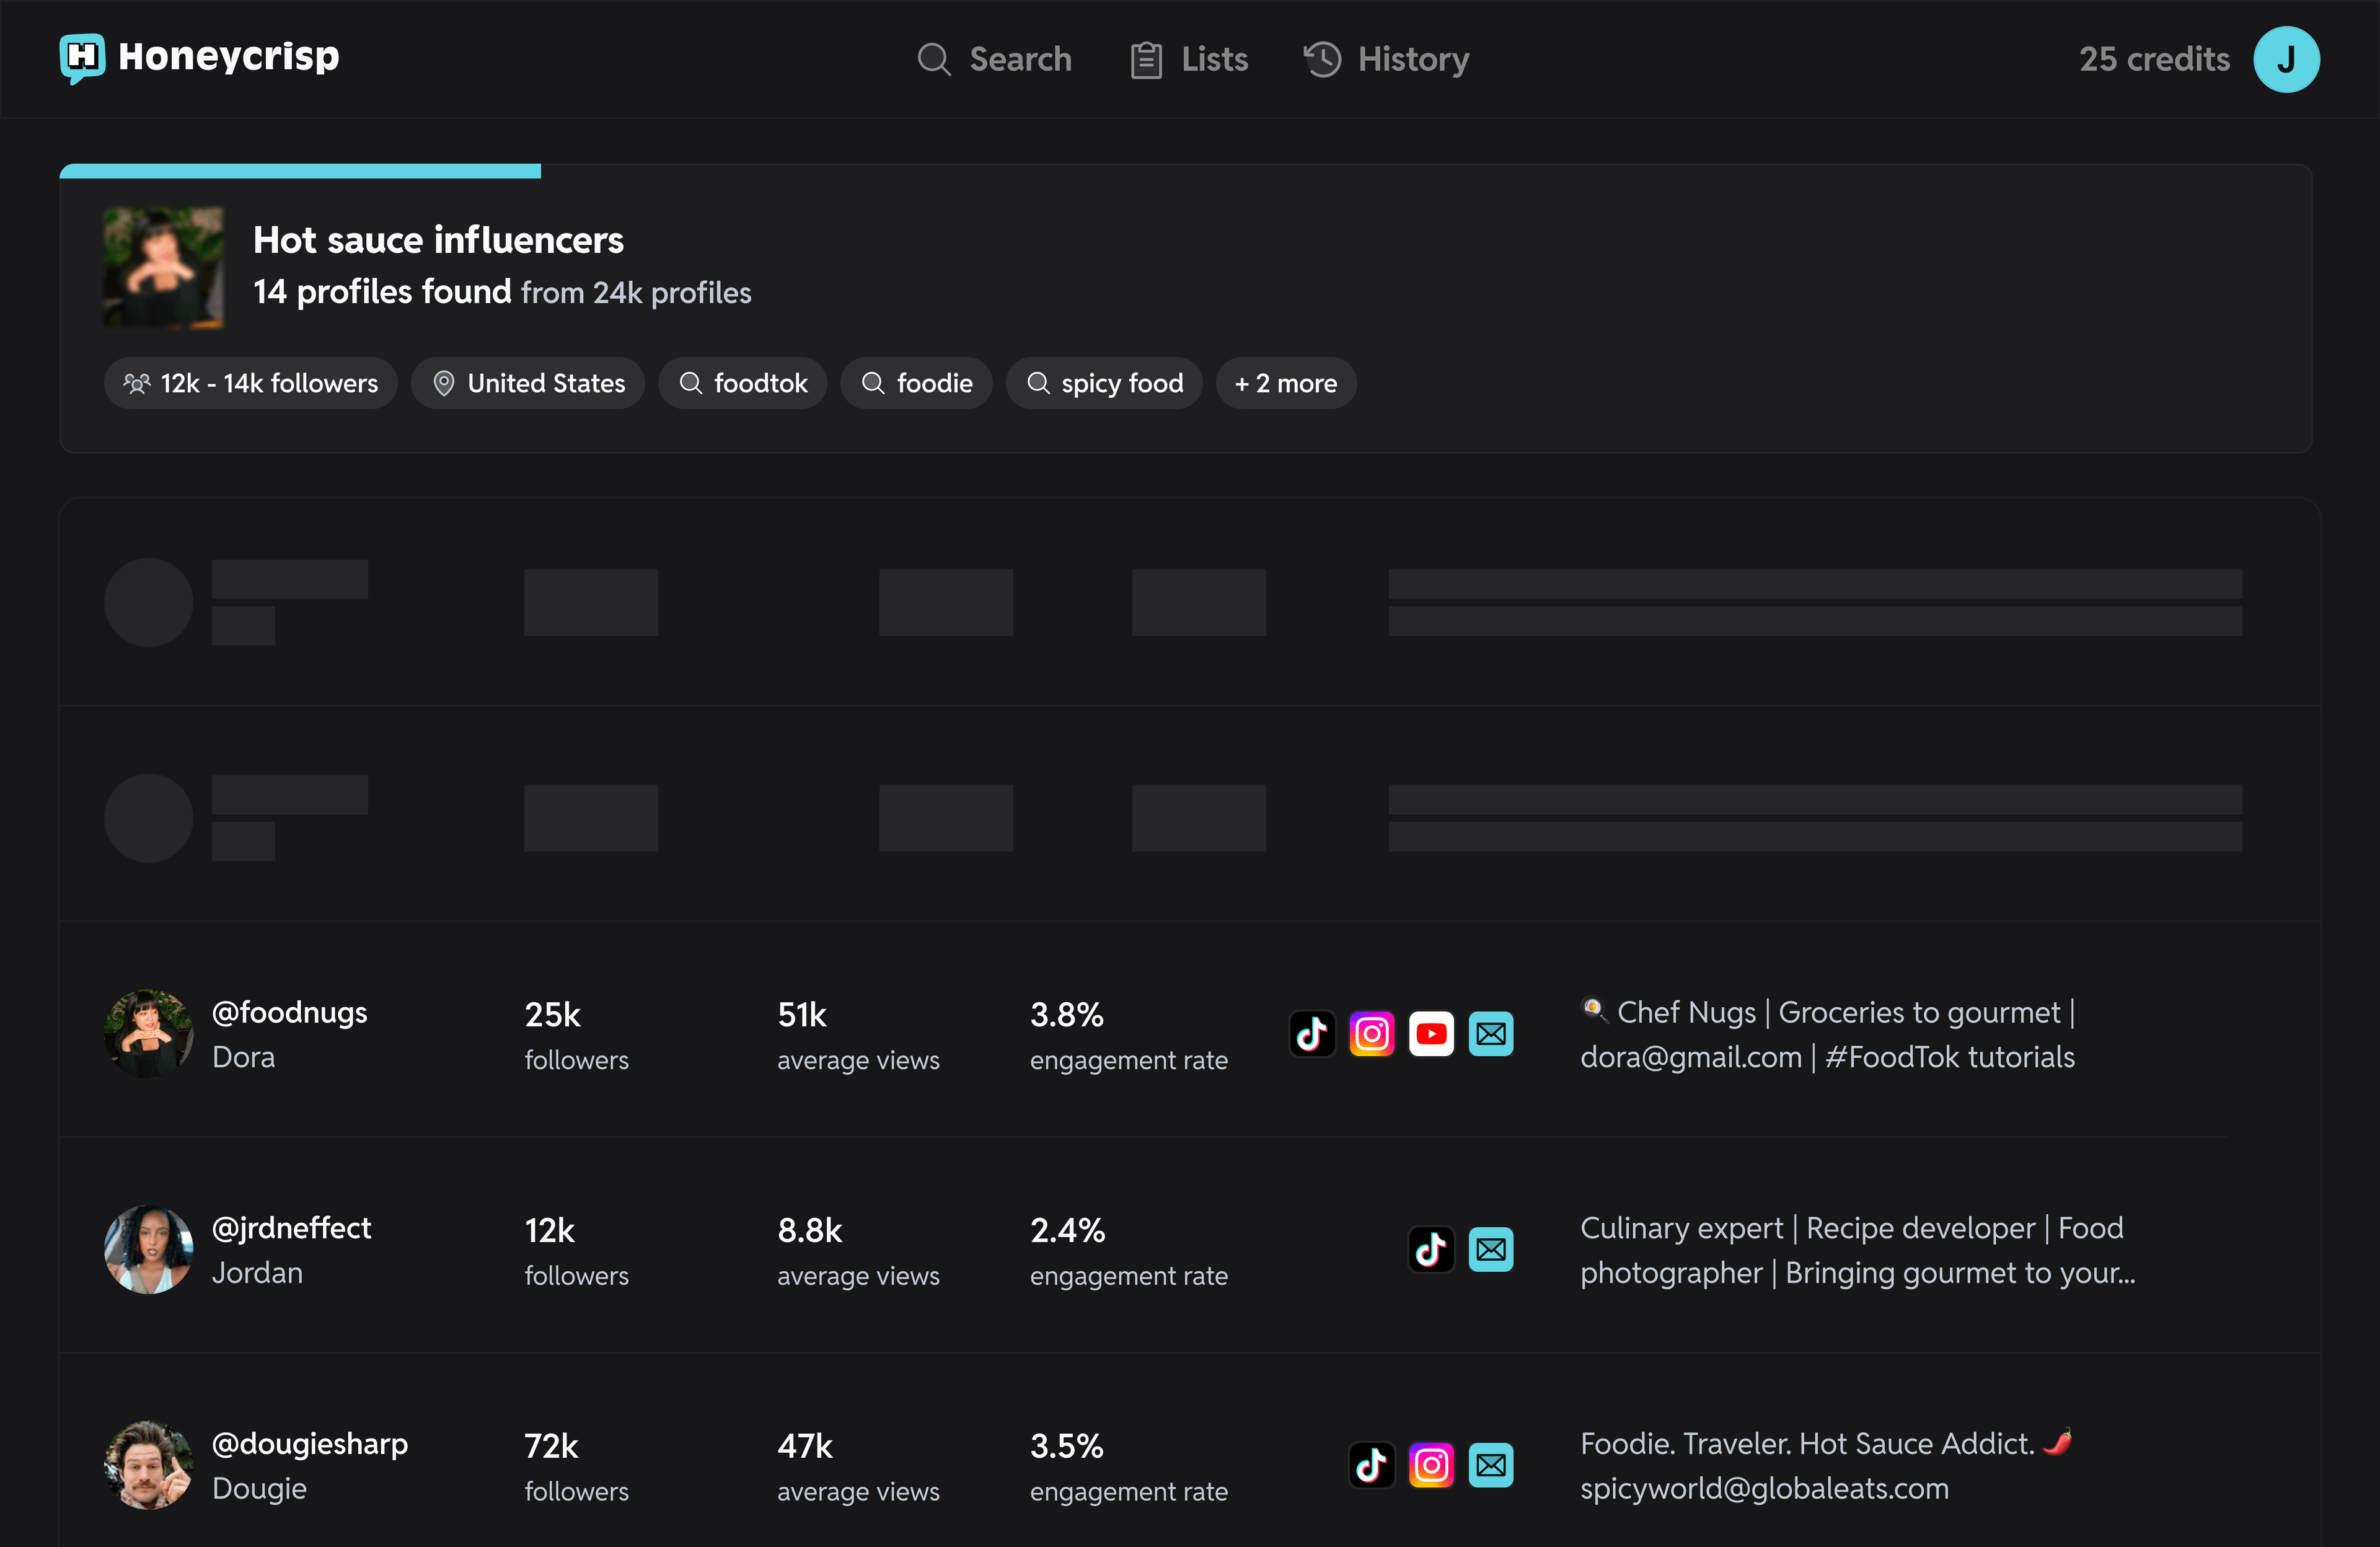This screenshot has height=1547, width=2380.
Task: Click the email icon for @jrdneffect
Action: click(x=1491, y=1248)
